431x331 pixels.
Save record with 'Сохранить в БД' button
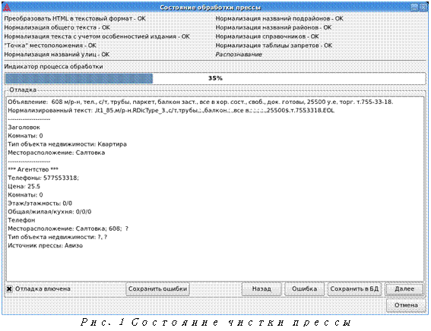click(354, 289)
